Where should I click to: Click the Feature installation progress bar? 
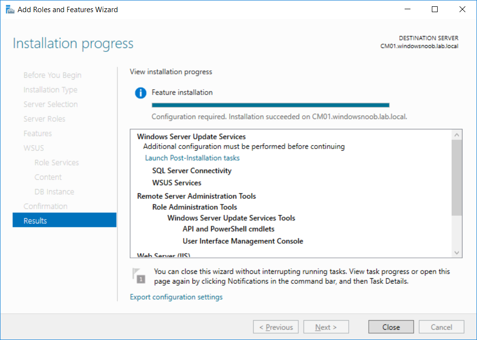pyautogui.click(x=271, y=105)
